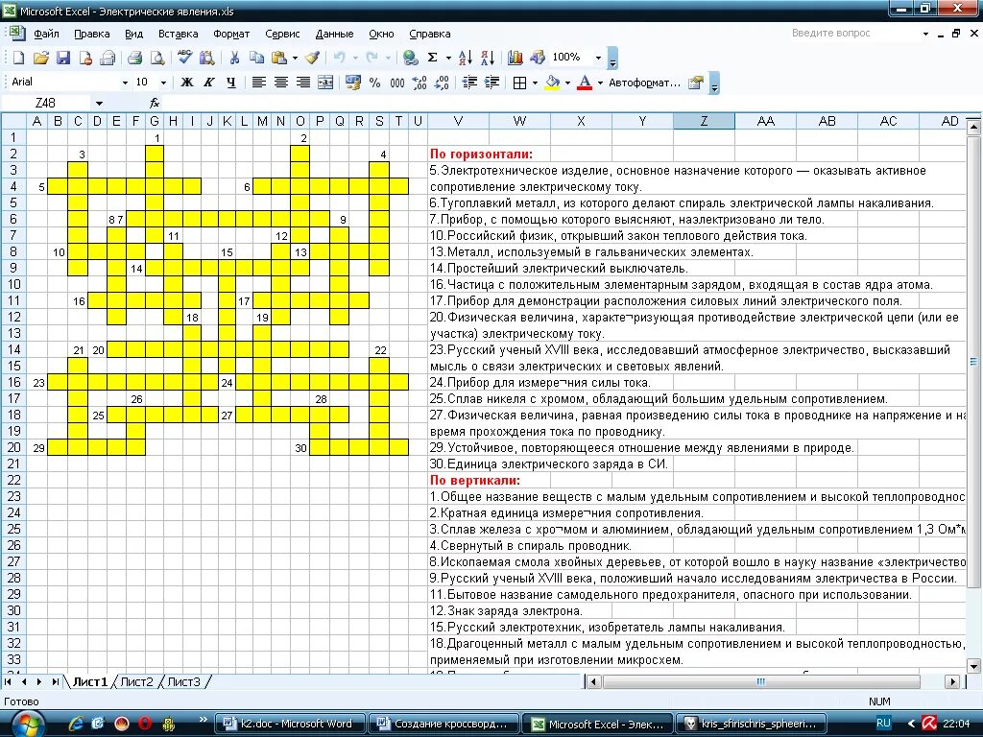983x737 pixels.
Task: Open the Данные menu
Action: 334,34
